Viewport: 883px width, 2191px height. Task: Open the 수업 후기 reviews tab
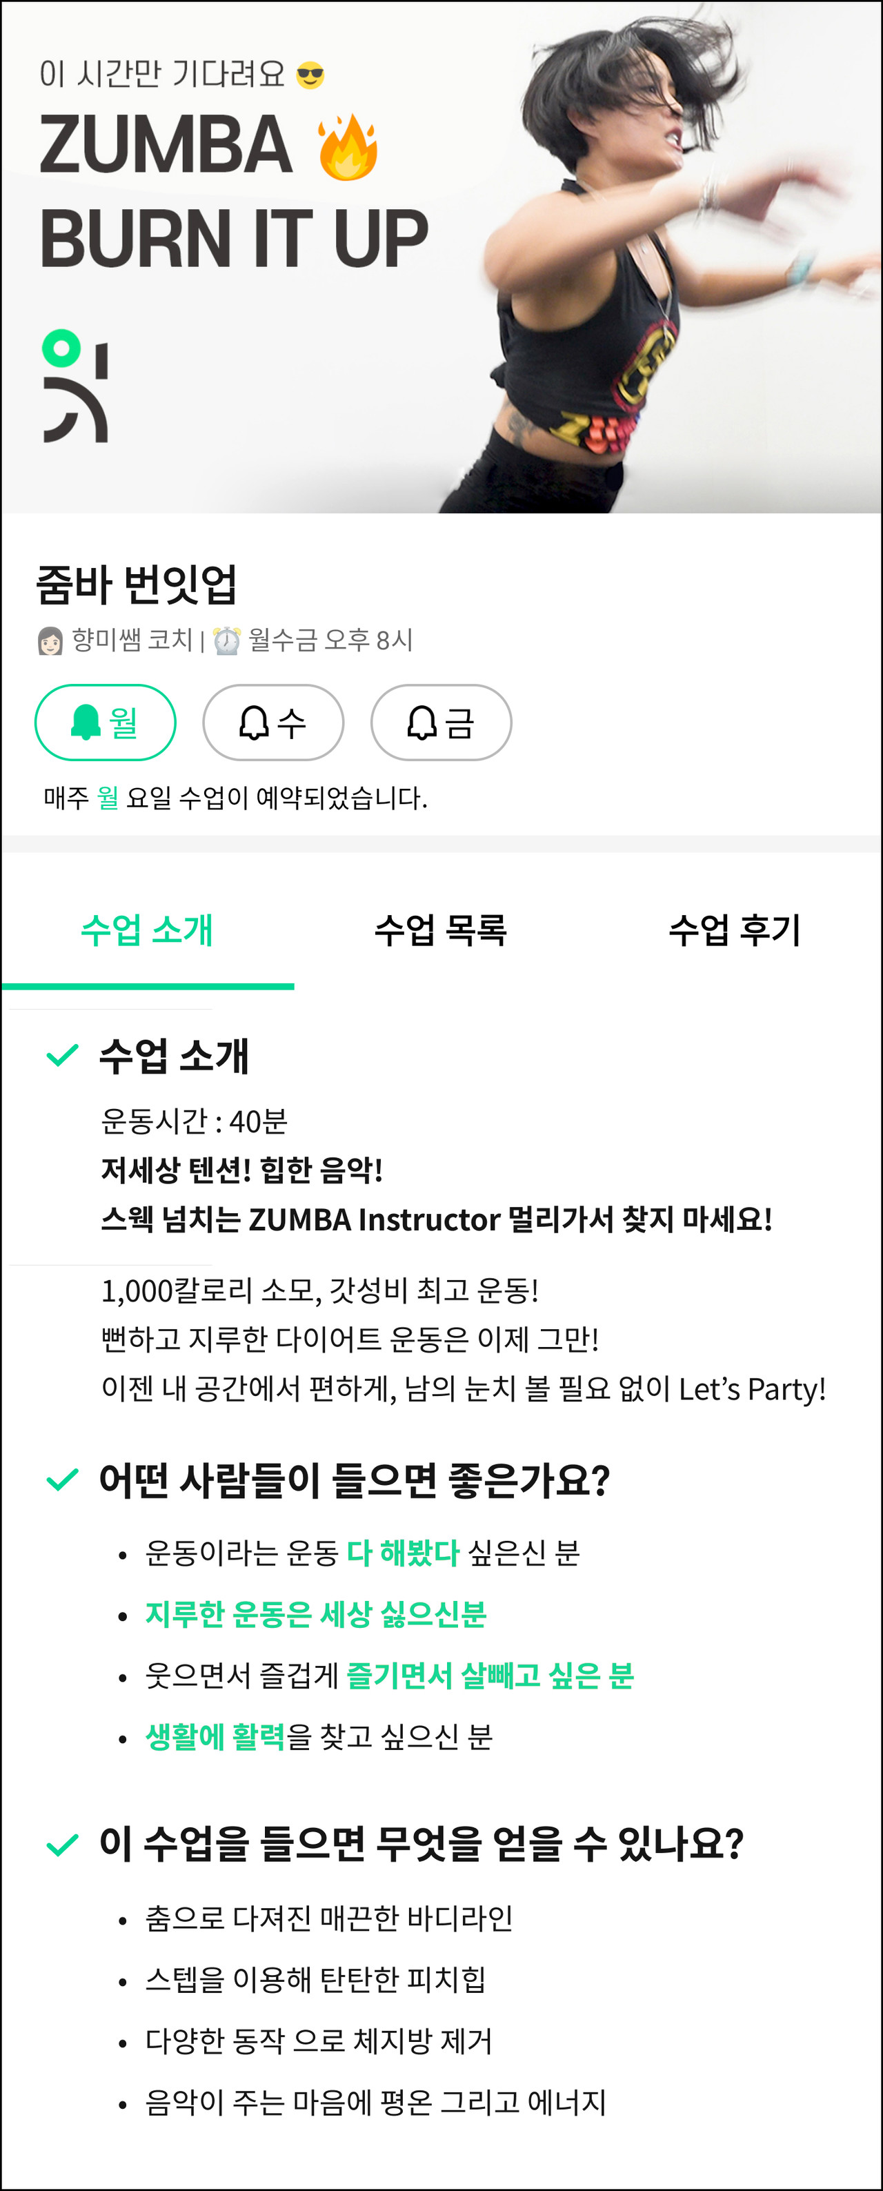735,930
